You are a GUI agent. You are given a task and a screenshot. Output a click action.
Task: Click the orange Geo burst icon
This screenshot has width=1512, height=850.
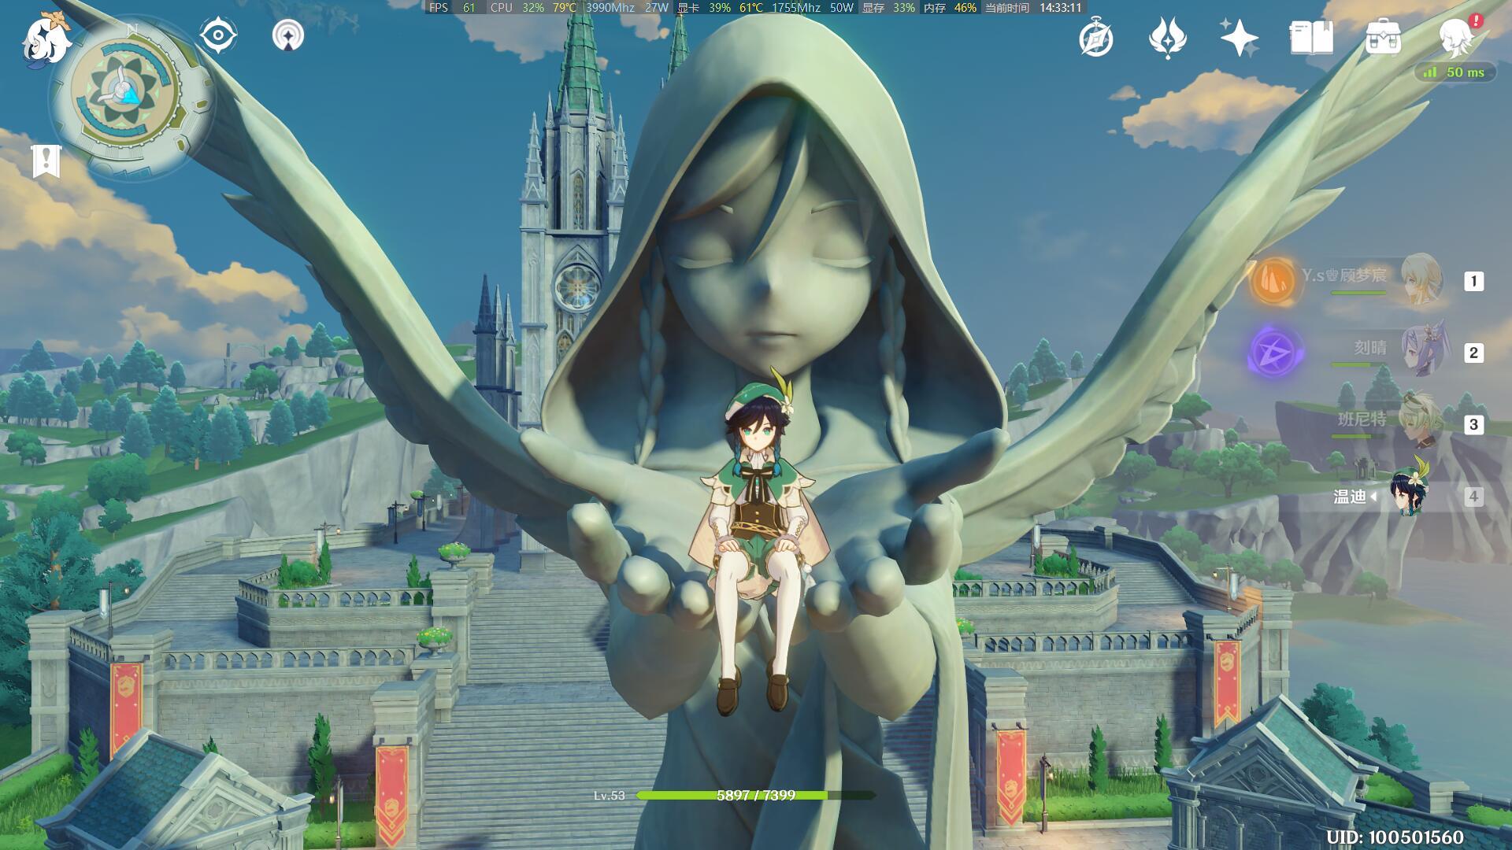(1273, 280)
